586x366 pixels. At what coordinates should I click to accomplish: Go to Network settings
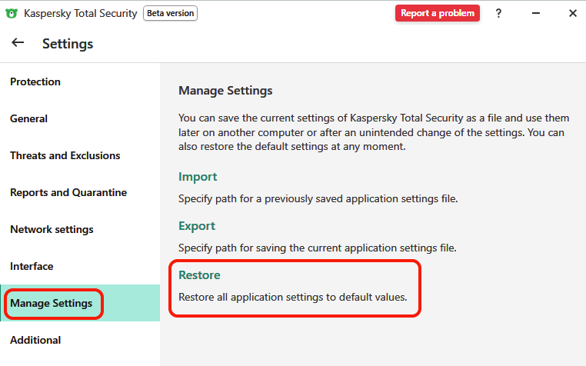pos(52,229)
